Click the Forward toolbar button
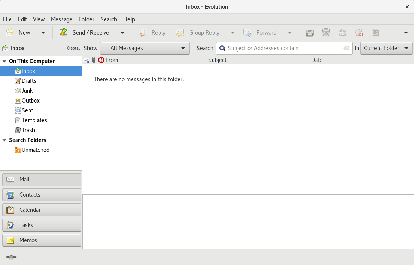414x265 pixels. pyautogui.click(x=260, y=33)
